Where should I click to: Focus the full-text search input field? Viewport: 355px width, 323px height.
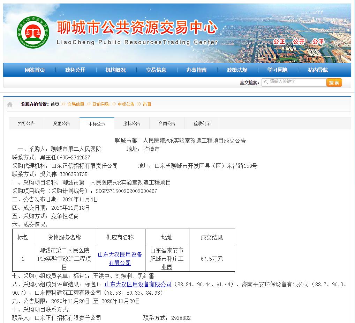click(296, 82)
